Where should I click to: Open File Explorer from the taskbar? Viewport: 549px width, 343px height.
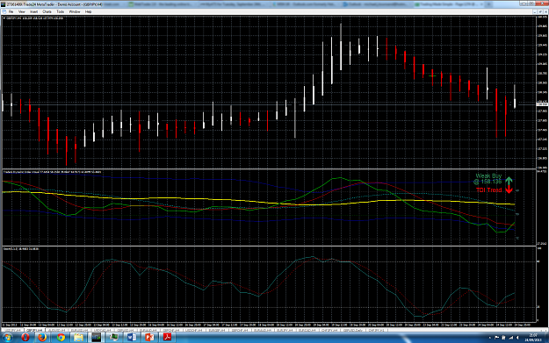tap(78, 338)
